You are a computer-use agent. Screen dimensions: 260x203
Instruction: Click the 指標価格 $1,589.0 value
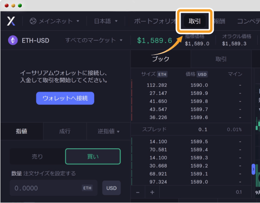tap(197, 44)
